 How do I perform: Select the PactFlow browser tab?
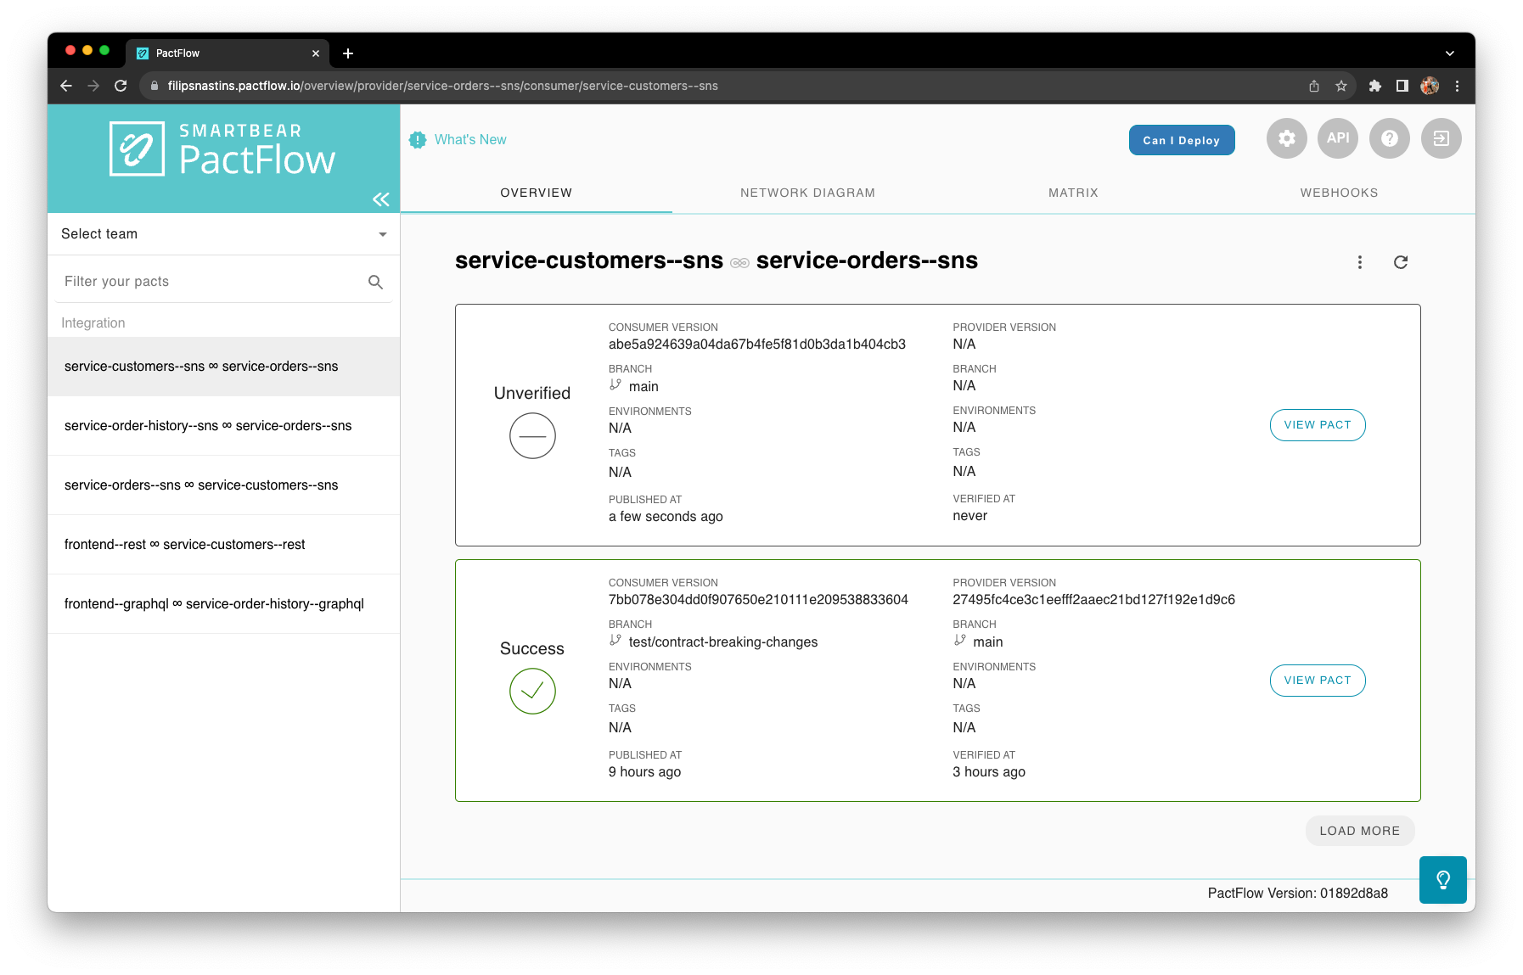point(227,53)
